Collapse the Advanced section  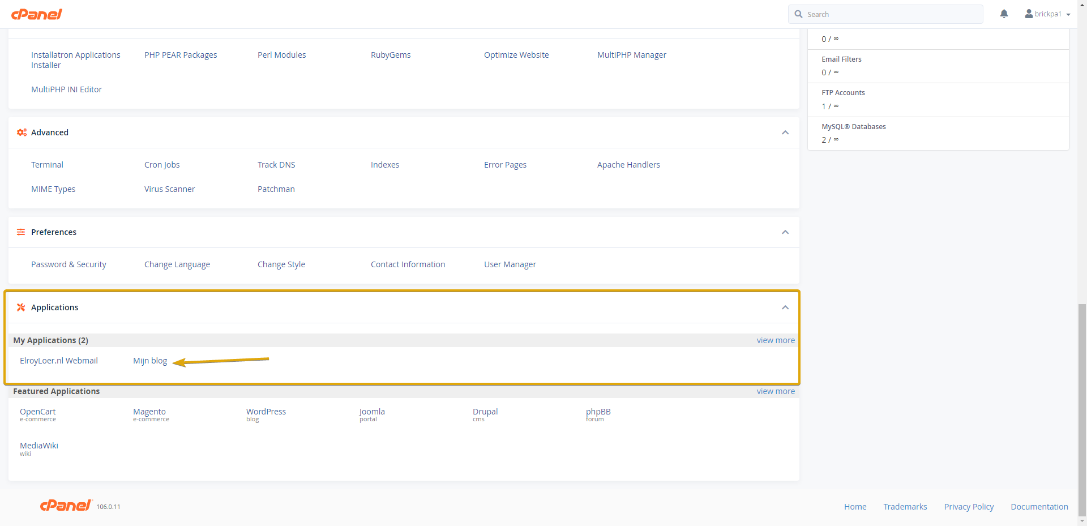(x=785, y=132)
